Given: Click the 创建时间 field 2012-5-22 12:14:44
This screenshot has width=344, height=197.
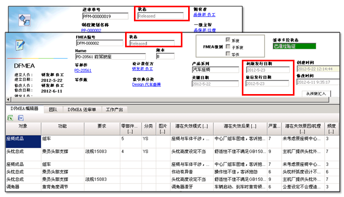Looking at the screenshot, I should [x=318, y=69].
